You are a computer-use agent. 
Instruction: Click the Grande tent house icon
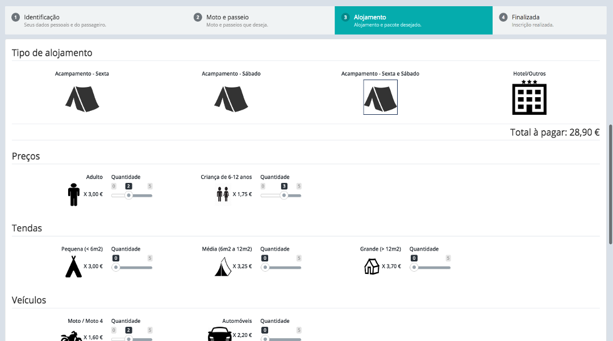coord(372,266)
